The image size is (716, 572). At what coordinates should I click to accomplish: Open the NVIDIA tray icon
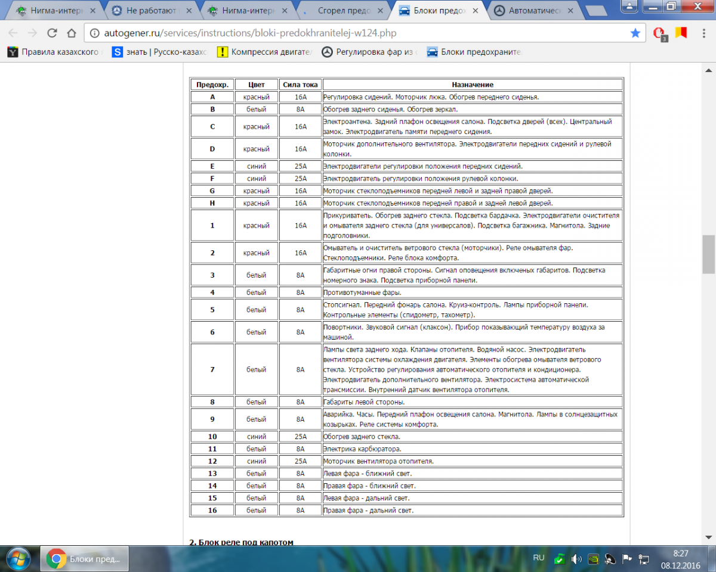593,559
